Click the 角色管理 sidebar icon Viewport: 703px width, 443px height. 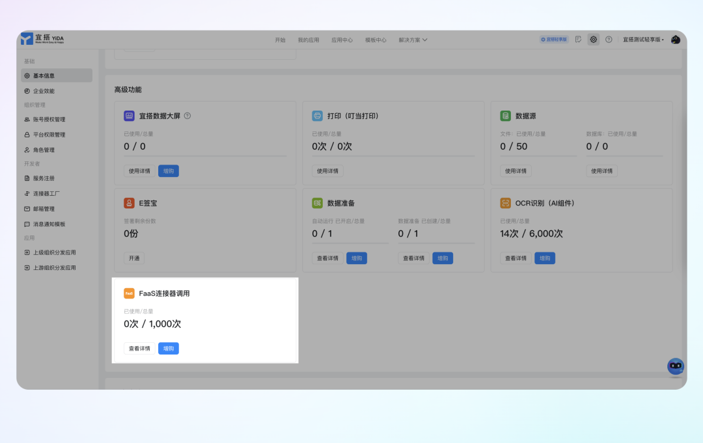coord(27,150)
